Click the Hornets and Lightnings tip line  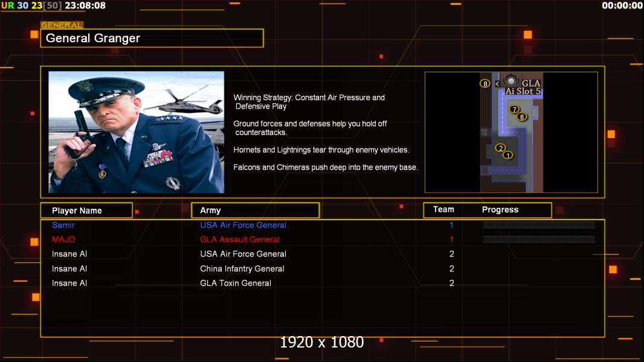(321, 150)
